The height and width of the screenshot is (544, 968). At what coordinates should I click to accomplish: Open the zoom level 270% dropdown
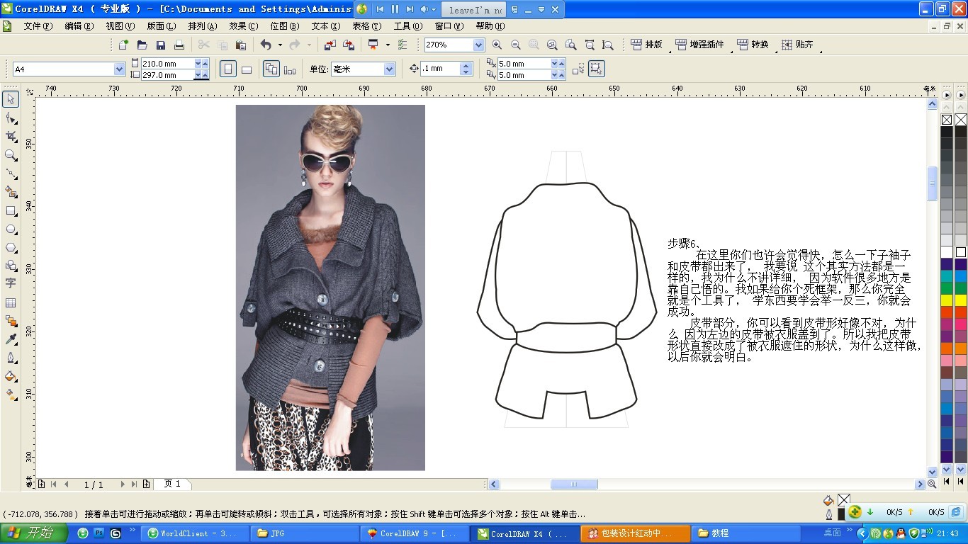478,45
